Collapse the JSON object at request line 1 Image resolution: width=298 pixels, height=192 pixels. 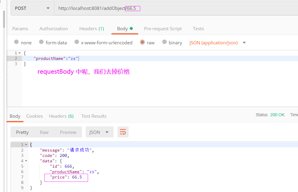click(19, 53)
